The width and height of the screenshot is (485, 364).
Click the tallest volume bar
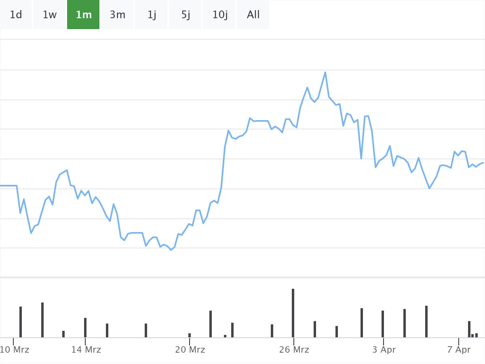coord(293,313)
